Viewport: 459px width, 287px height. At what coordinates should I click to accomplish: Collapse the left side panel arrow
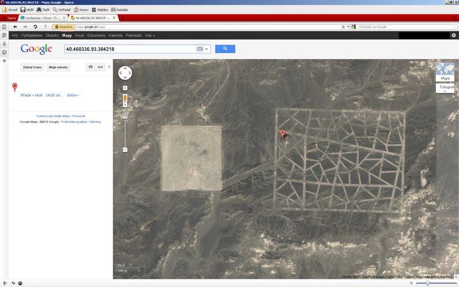[x=115, y=61]
